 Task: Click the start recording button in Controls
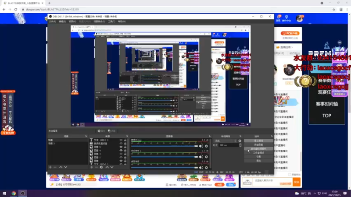pyautogui.click(x=258, y=145)
